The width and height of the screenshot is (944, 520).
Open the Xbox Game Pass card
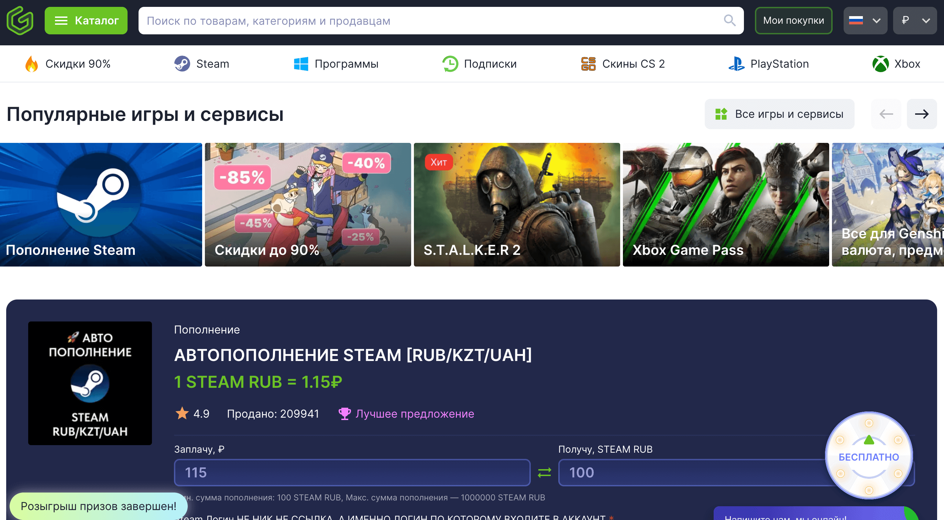[726, 205]
